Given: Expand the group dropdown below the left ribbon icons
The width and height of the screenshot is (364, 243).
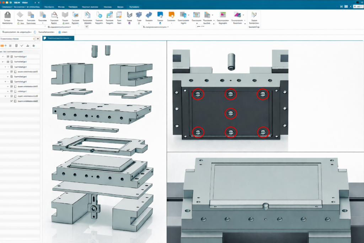Looking at the screenshot, I should 70,27.
